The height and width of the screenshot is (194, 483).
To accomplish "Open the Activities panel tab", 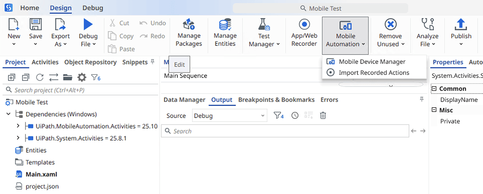I will click(x=45, y=62).
